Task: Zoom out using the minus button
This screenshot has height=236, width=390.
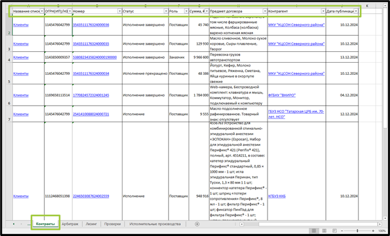Action: (x=343, y=231)
